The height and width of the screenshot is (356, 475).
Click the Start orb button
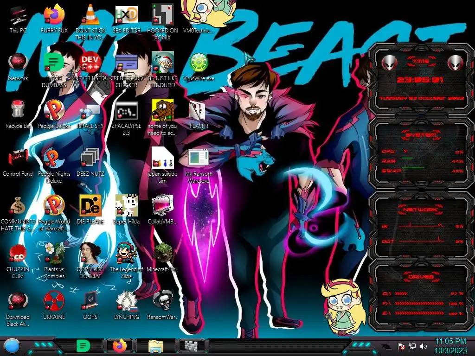pyautogui.click(x=12, y=346)
